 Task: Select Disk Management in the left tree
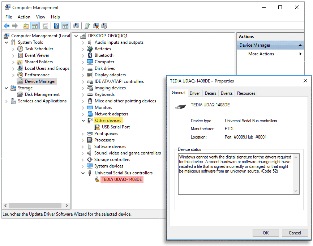42,94
